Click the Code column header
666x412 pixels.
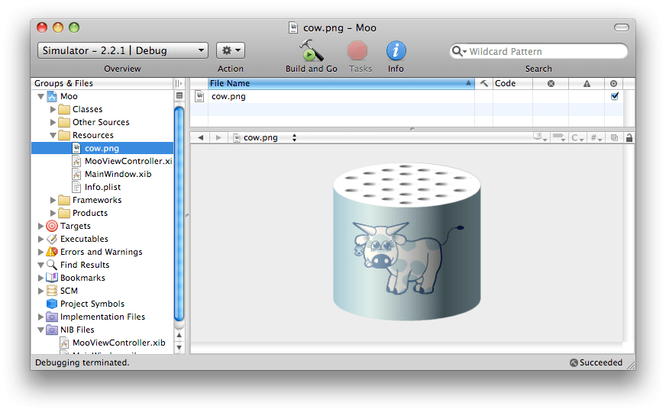pos(510,84)
